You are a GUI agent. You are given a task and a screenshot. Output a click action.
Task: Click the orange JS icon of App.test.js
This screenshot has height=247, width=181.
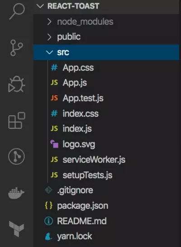pyautogui.click(x=54, y=98)
